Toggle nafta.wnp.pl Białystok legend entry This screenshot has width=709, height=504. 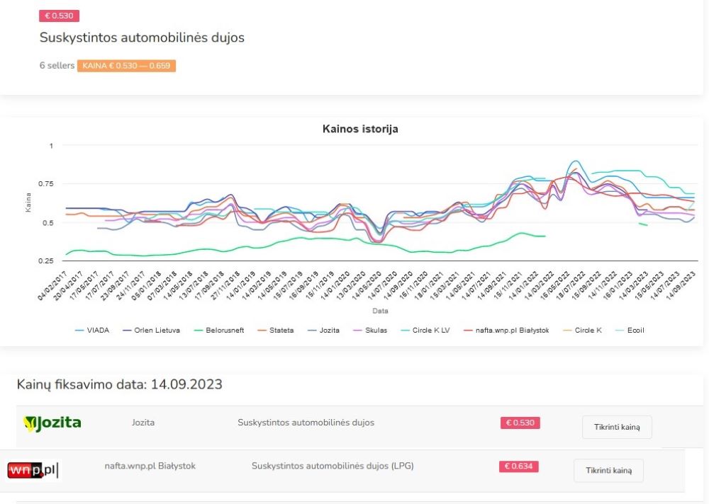coord(506,330)
